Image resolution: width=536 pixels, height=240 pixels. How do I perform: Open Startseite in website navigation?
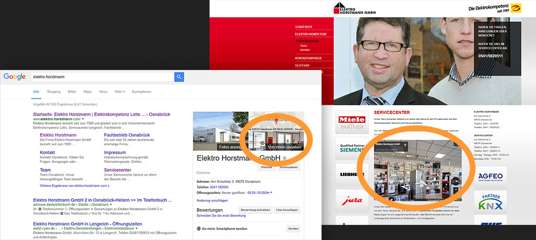click(304, 27)
